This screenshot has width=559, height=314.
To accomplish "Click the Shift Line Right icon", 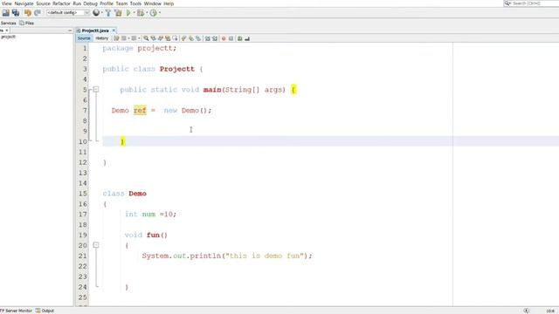I will click(x=215, y=38).
